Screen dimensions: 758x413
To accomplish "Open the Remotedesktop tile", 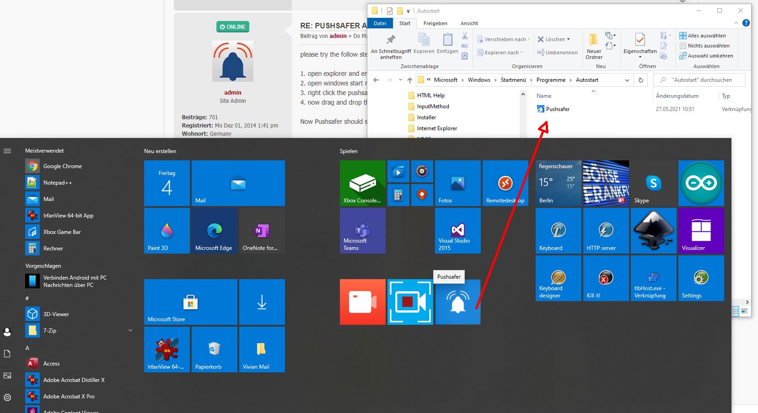I will pyautogui.click(x=505, y=183).
